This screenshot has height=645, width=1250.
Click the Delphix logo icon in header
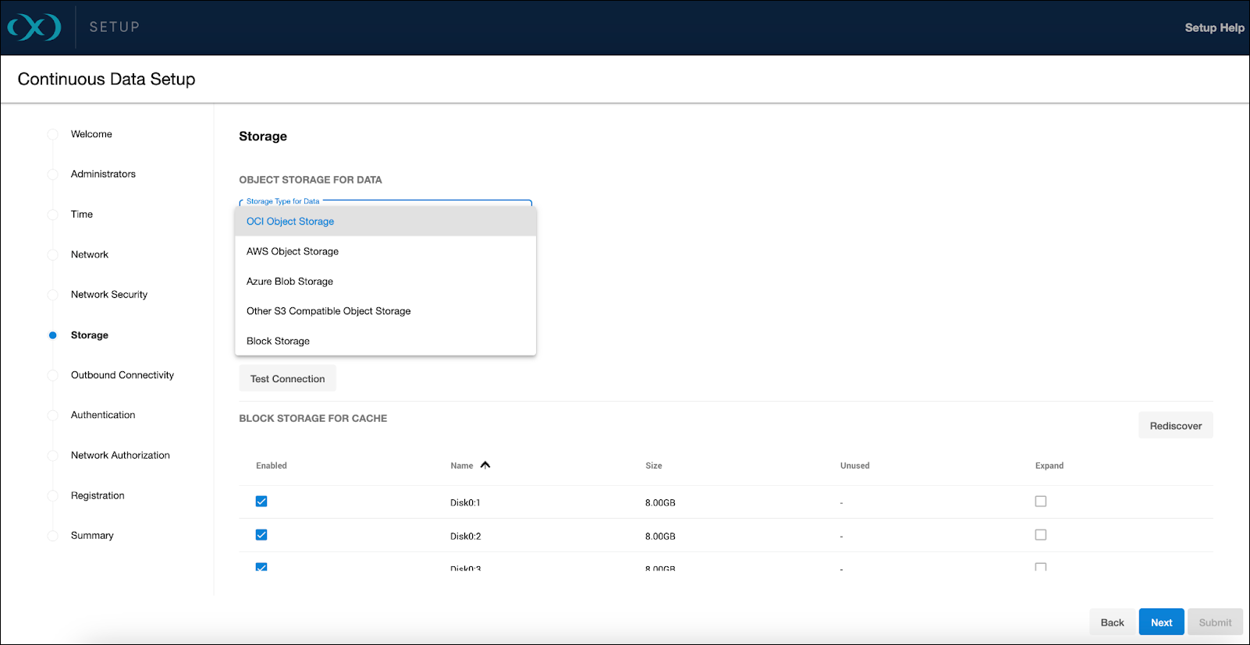34,27
